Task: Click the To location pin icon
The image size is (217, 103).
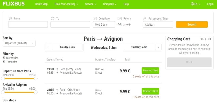Action: pyautogui.click(x=52, y=18)
